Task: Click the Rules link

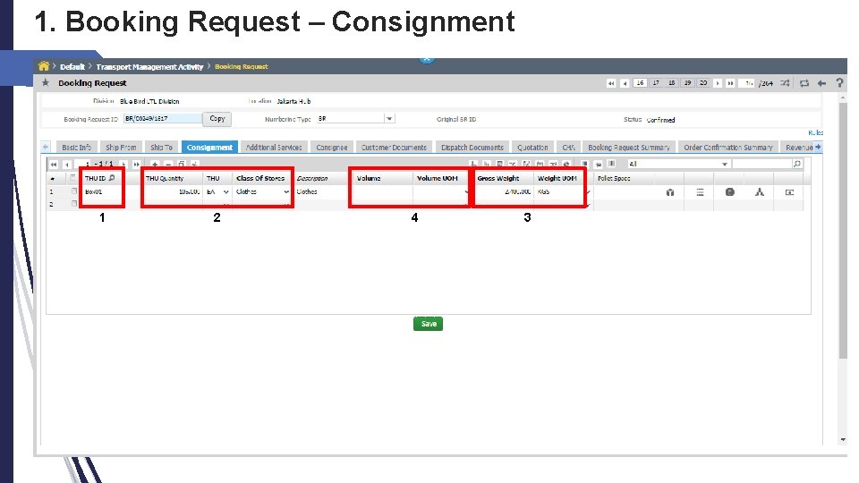Action: click(815, 132)
